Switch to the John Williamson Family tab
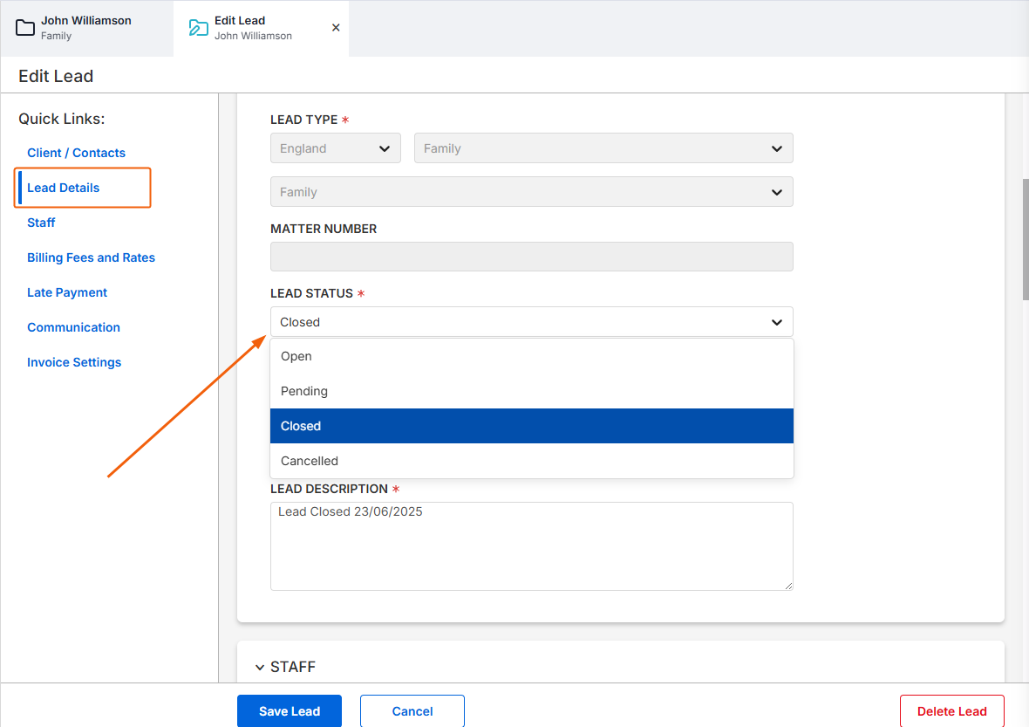The height and width of the screenshot is (727, 1029). pos(86,28)
